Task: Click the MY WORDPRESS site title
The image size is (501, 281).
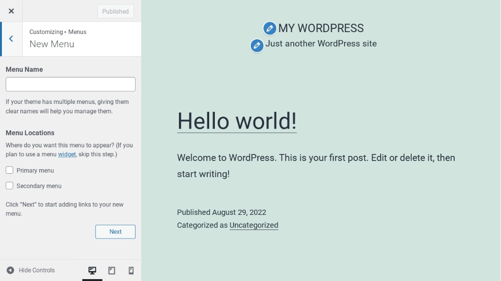Action: tap(321, 28)
